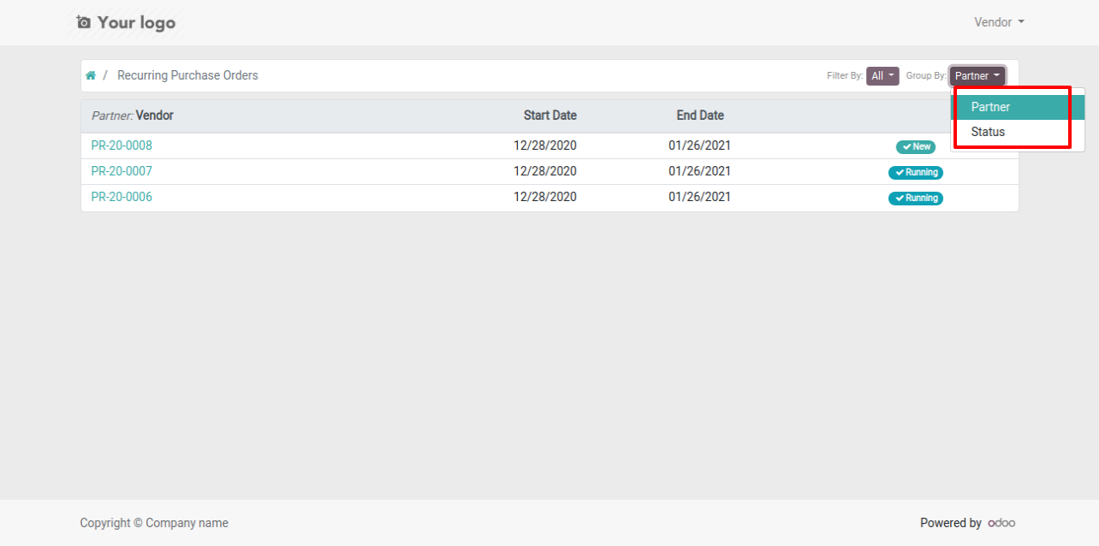Click Running badge for PR-20-0006
This screenshot has width=1099, height=546.
point(916,198)
